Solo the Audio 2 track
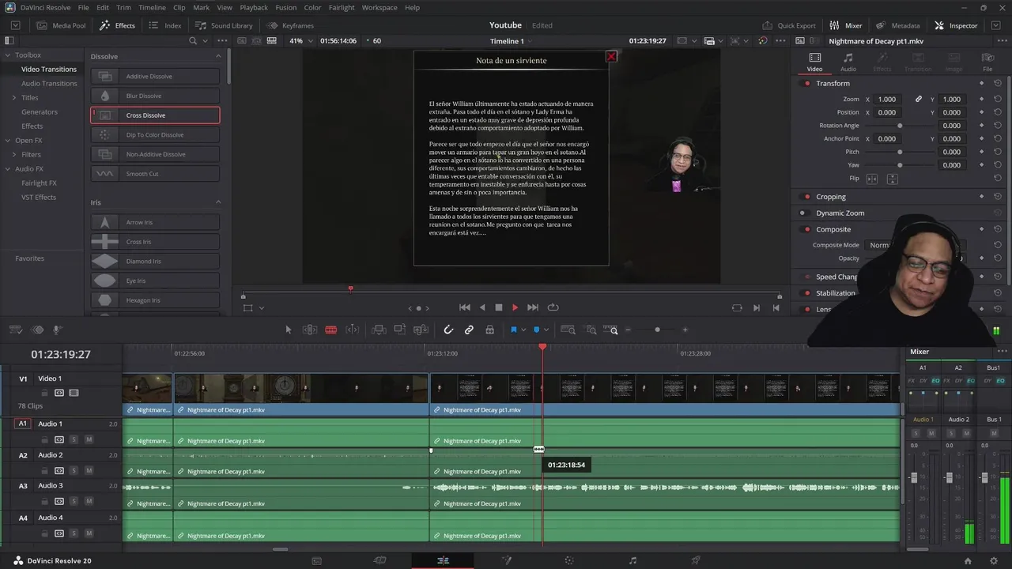Viewport: 1012px width, 569px height. pyautogui.click(x=74, y=470)
